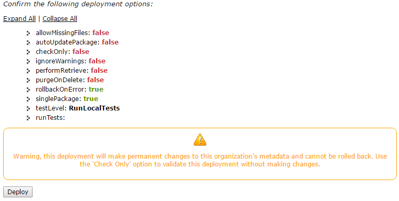Image resolution: width=399 pixels, height=201 pixels.
Task: Expand the singlePackage option node
Action: 28,99
